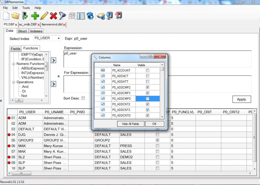Viewport: 260px width, 185px height.
Task: Click the New file icon in toolbar
Action: pos(6,16)
